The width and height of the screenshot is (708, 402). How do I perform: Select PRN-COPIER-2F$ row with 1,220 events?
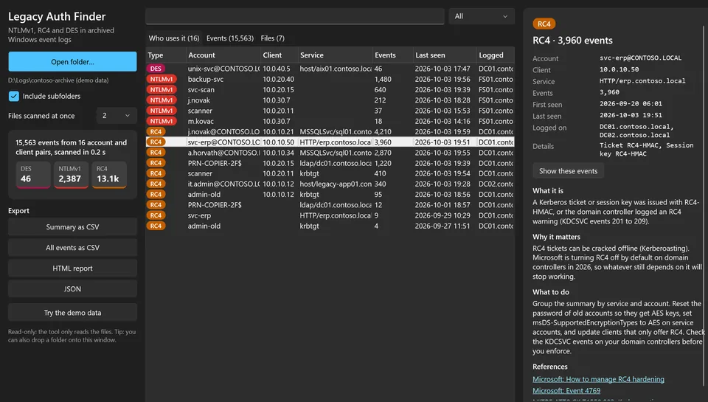tap(330, 163)
